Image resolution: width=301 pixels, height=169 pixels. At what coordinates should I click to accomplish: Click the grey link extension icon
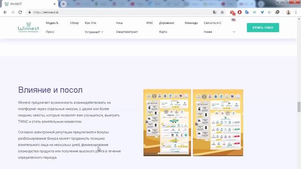coord(254,12)
